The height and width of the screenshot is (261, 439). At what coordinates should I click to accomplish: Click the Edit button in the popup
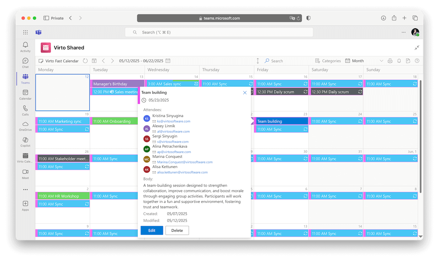coord(152,230)
